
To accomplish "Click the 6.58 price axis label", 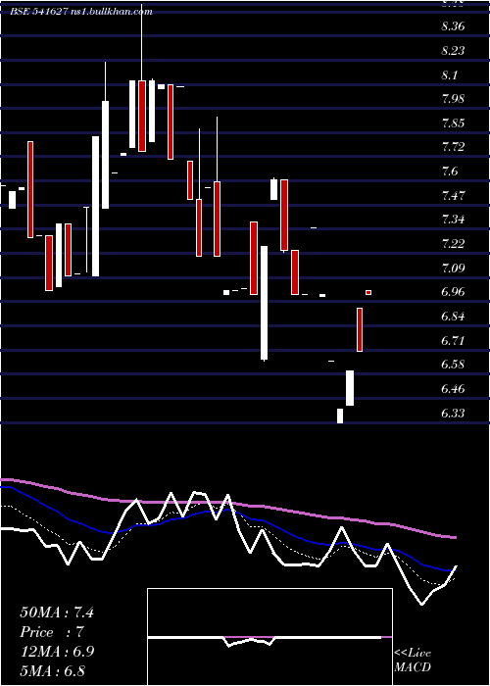I will tap(453, 365).
